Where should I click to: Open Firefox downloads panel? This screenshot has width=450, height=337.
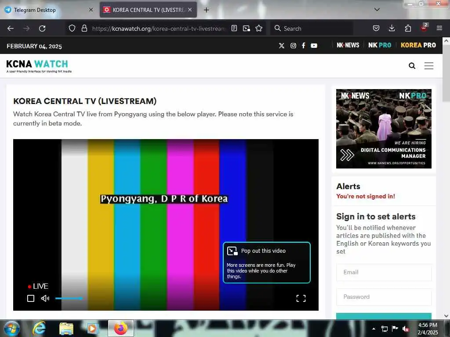click(x=392, y=28)
